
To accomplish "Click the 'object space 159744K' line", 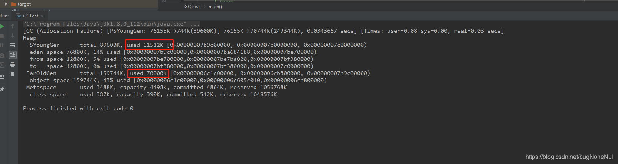I will pos(178,80).
